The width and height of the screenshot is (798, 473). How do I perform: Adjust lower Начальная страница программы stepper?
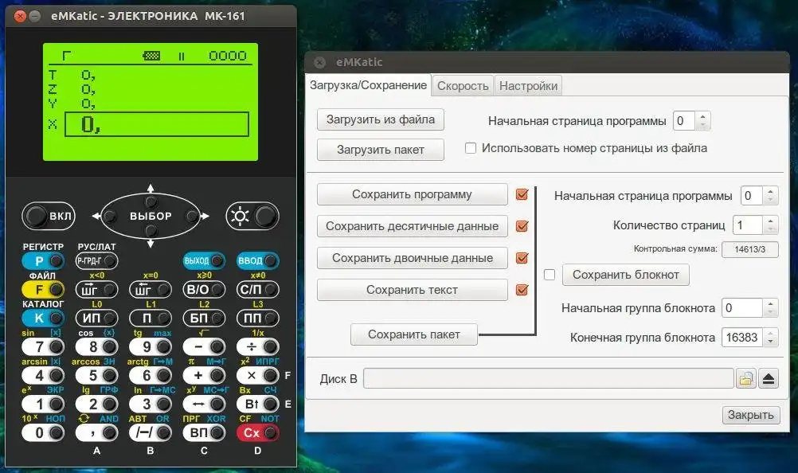[x=770, y=196]
